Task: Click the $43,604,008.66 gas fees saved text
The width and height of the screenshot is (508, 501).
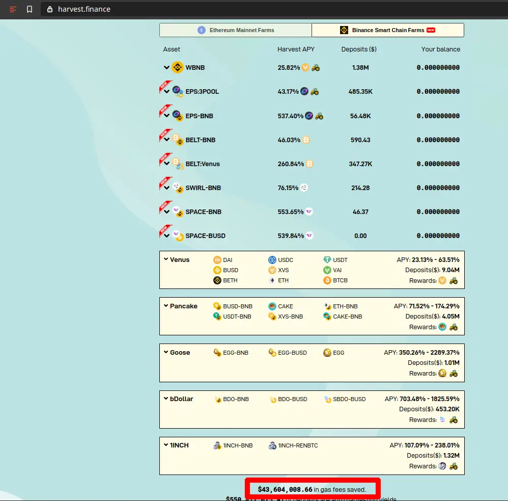Action: click(x=312, y=489)
